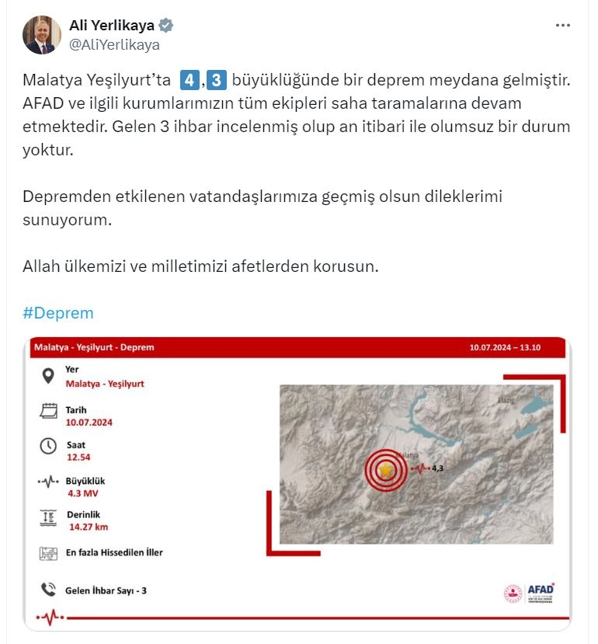
Task: Click the phone icon beside Gelen İhbar Sayı
Action: coord(48,590)
